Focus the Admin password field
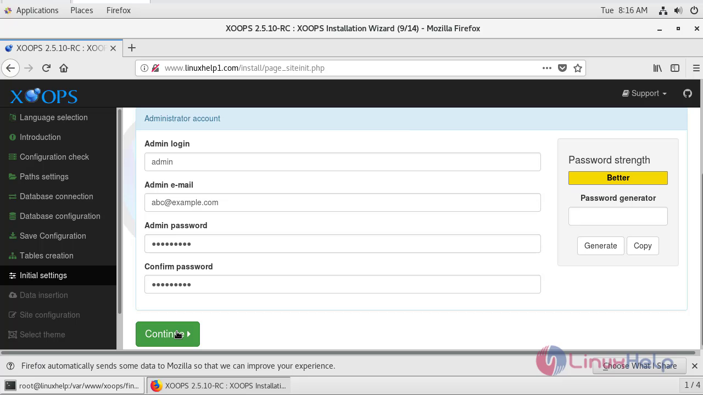This screenshot has height=395, width=703. pyautogui.click(x=343, y=244)
